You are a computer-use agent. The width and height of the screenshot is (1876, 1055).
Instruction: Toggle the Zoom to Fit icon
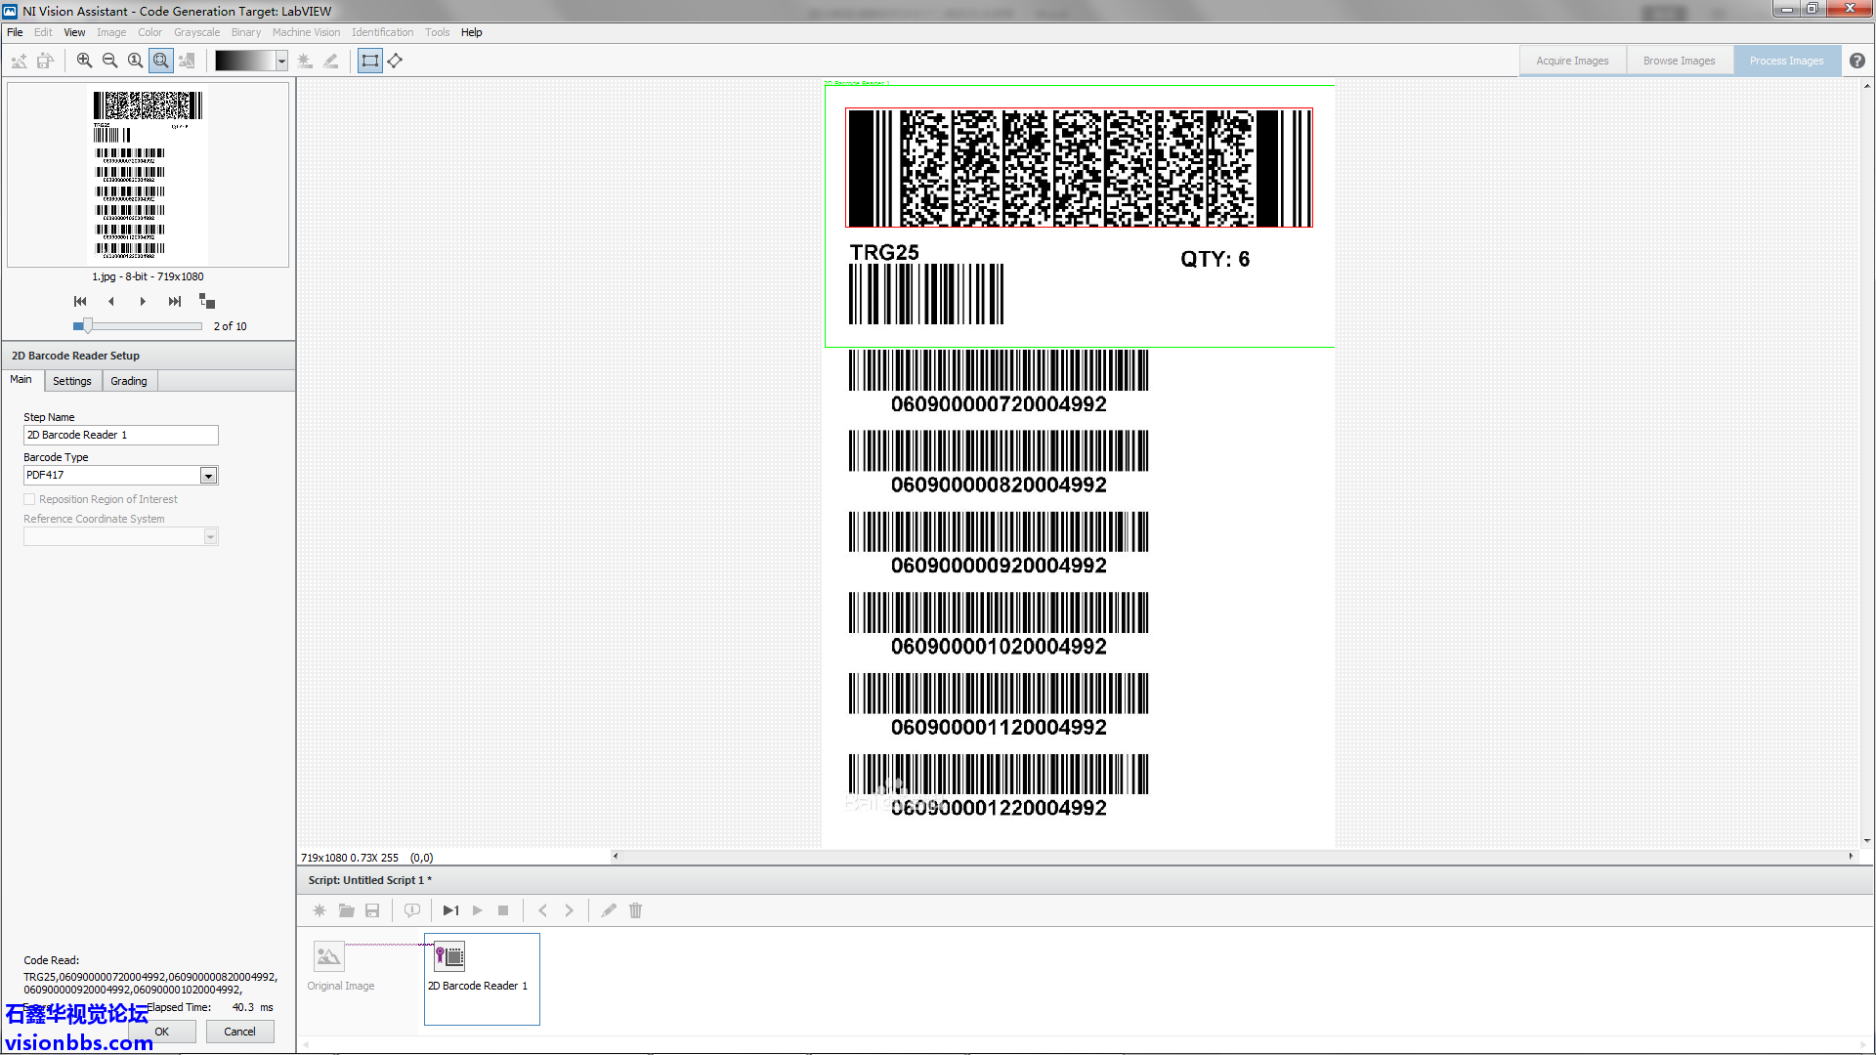(161, 61)
